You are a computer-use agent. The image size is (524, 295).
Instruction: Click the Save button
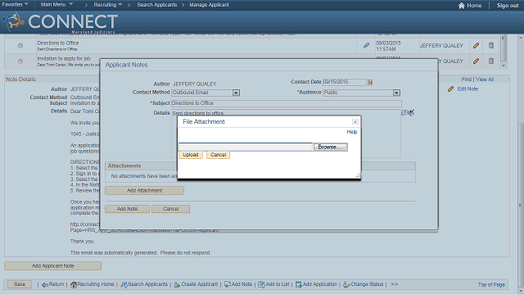click(x=20, y=284)
